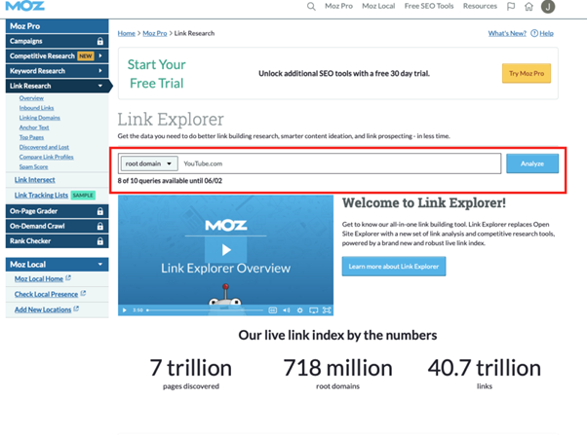Click the SAMPLE badge
This screenshot has width=587, height=435.
[x=83, y=195]
